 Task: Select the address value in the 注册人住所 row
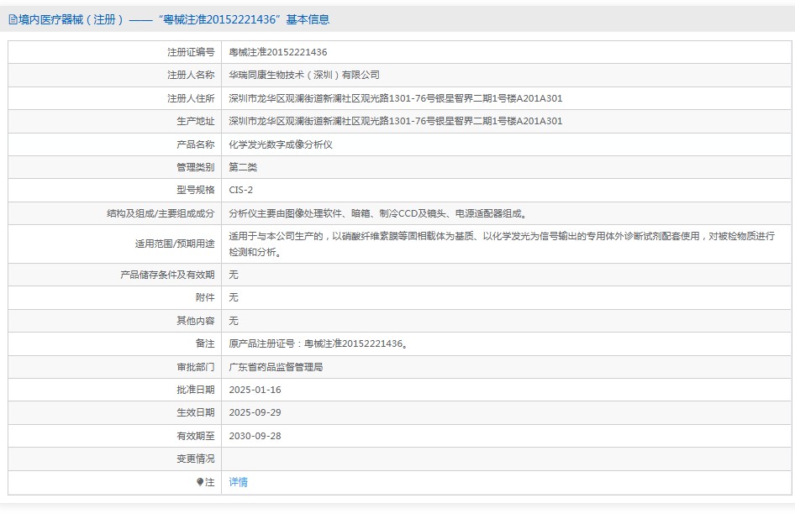[396, 98]
